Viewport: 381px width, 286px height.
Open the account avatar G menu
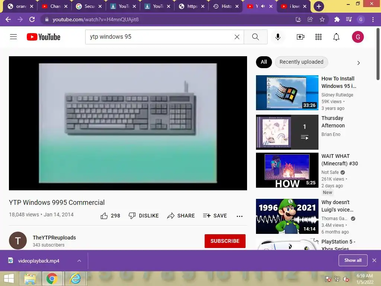(358, 37)
